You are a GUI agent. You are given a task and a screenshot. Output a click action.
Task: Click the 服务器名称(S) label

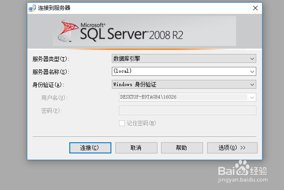click(x=51, y=72)
